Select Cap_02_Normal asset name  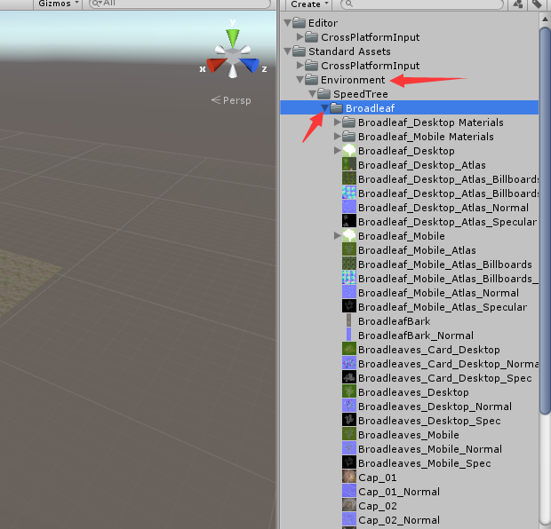(x=399, y=520)
